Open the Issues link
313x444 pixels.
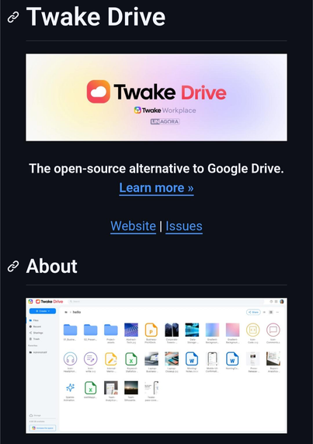click(x=184, y=226)
